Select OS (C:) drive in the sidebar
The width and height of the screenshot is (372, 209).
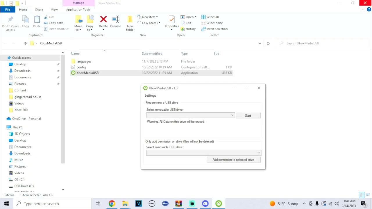[x=19, y=180]
